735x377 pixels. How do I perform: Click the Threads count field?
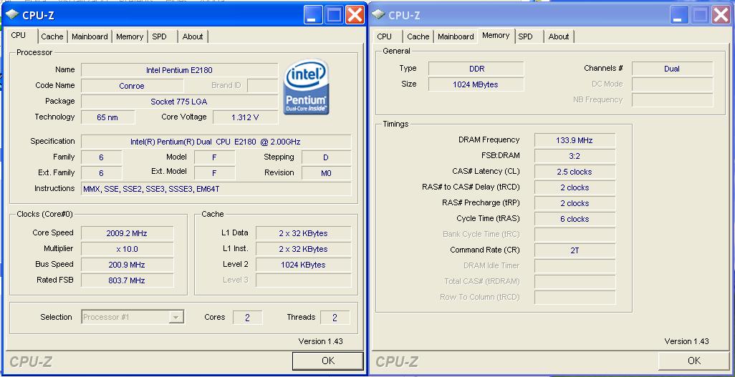coord(335,318)
